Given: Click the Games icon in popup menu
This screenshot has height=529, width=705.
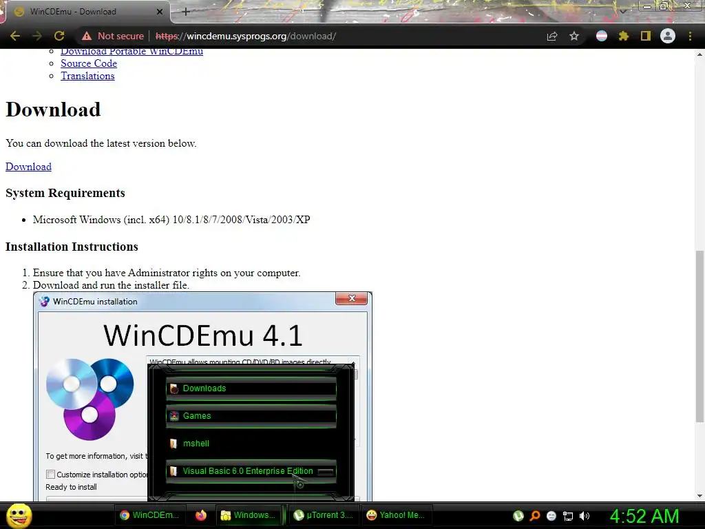Looking at the screenshot, I should [x=174, y=416].
